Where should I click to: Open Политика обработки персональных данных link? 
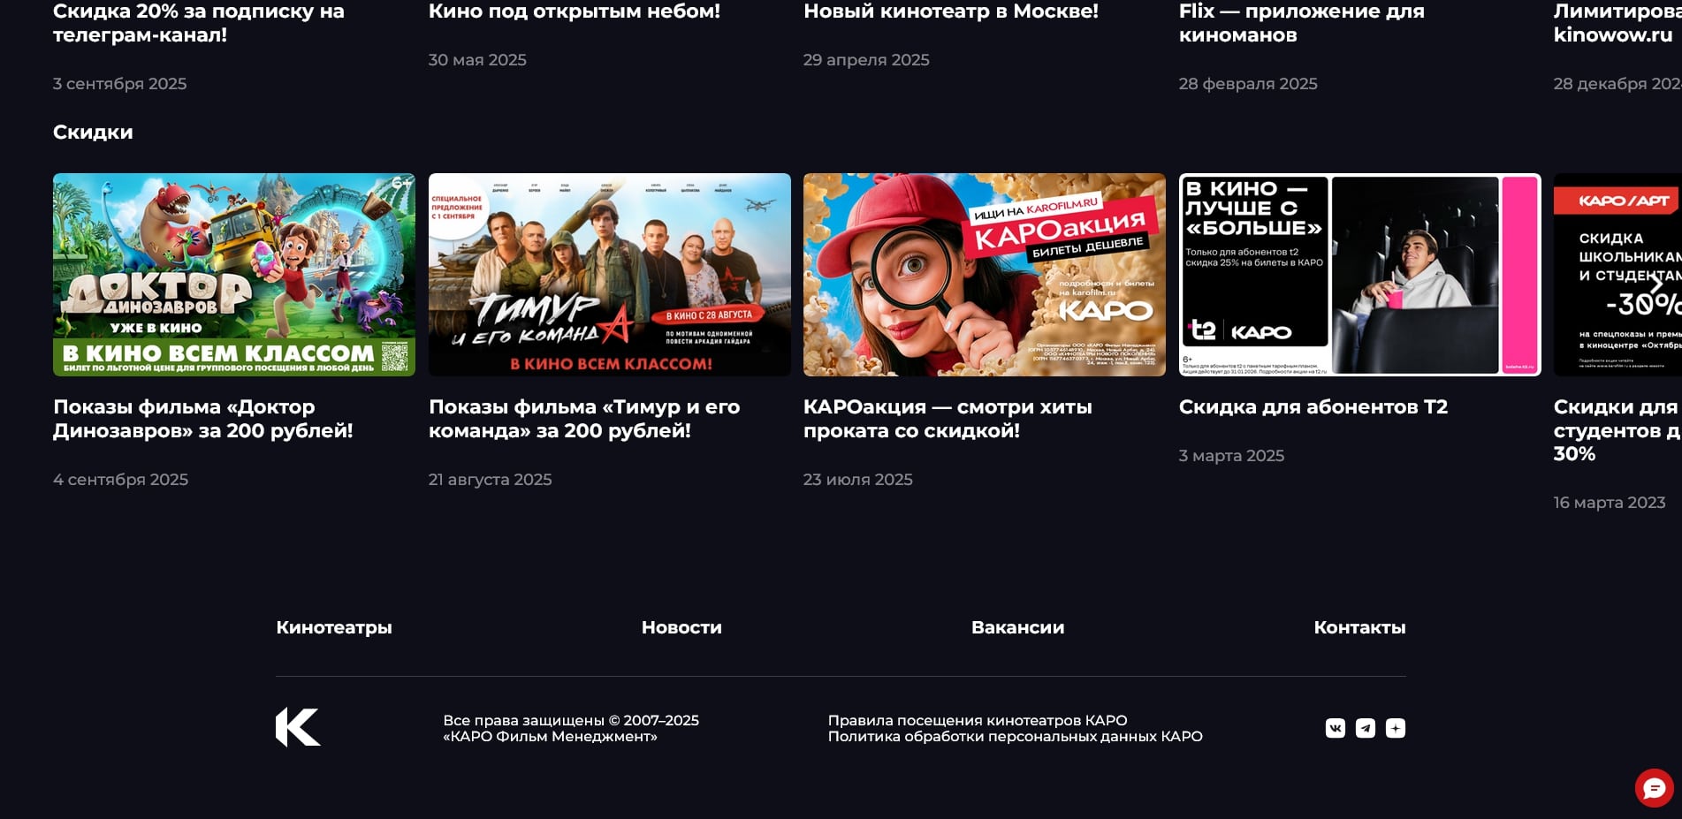click(x=1015, y=737)
